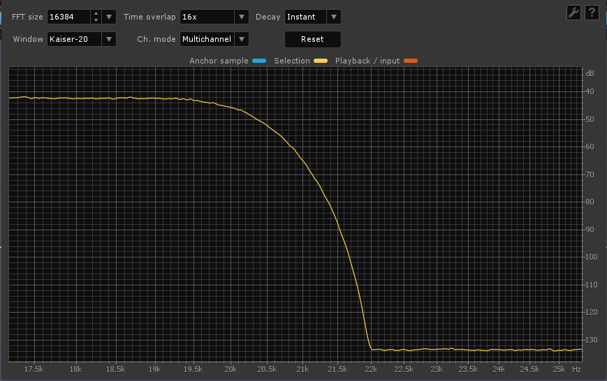The width and height of the screenshot is (607, 381).
Task: Click the Reset button
Action: pyautogui.click(x=313, y=40)
